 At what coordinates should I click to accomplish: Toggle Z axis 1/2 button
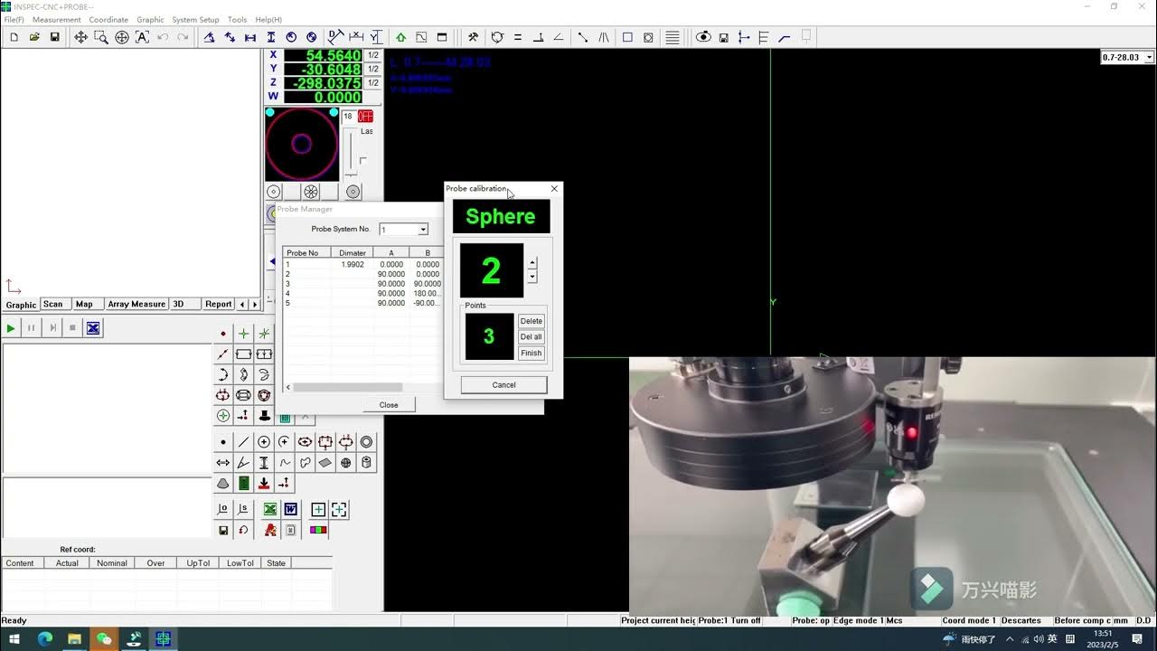click(x=372, y=82)
